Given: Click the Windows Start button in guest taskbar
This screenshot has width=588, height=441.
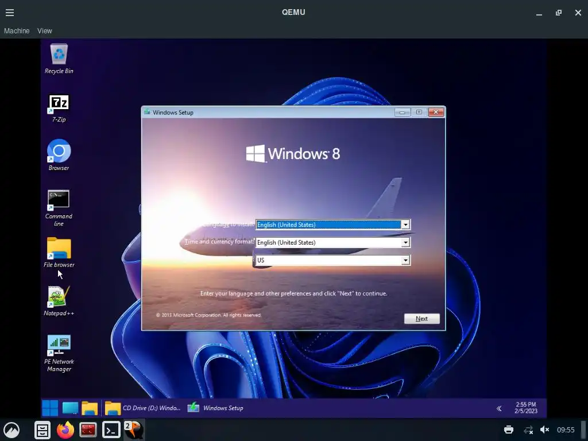Looking at the screenshot, I should (50, 408).
